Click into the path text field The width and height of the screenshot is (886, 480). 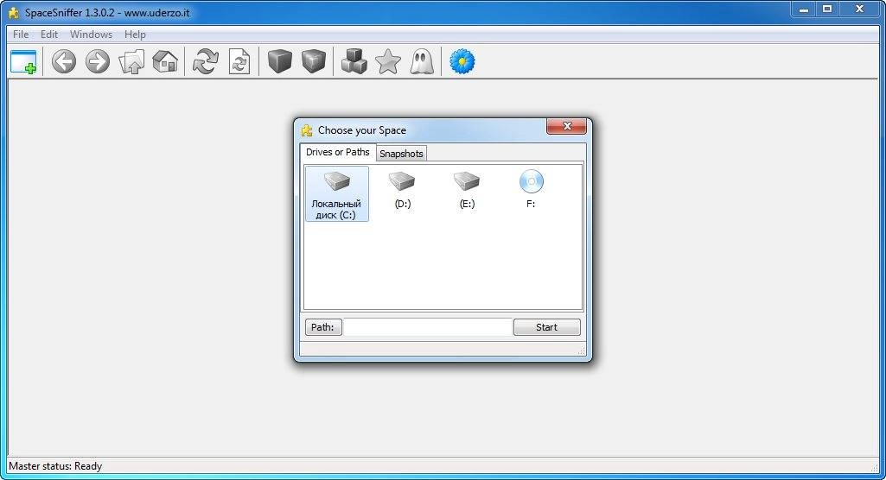click(x=428, y=327)
